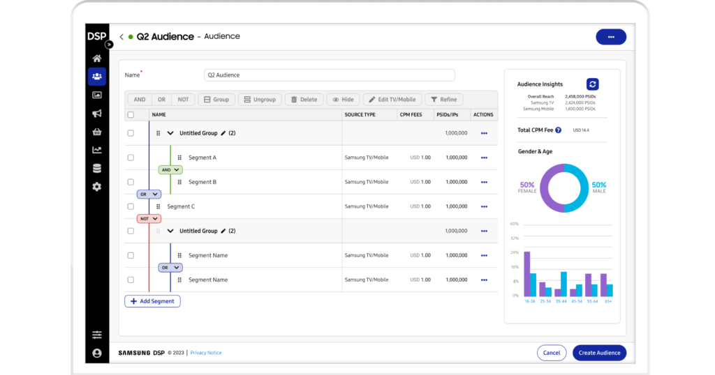This screenshot has width=715, height=375.
Task: Refresh Audience Insights with the refresh icon
Action: point(592,84)
